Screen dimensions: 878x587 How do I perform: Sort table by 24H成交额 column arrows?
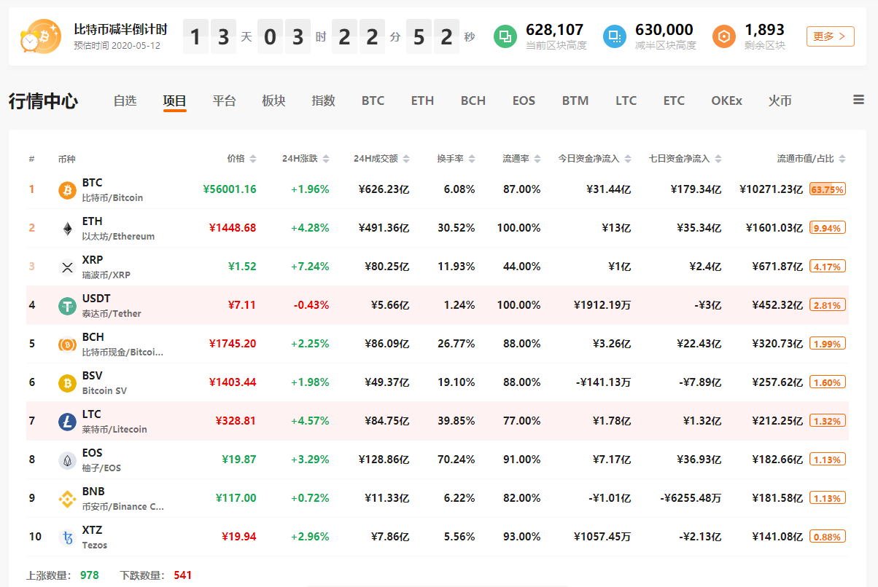point(406,159)
